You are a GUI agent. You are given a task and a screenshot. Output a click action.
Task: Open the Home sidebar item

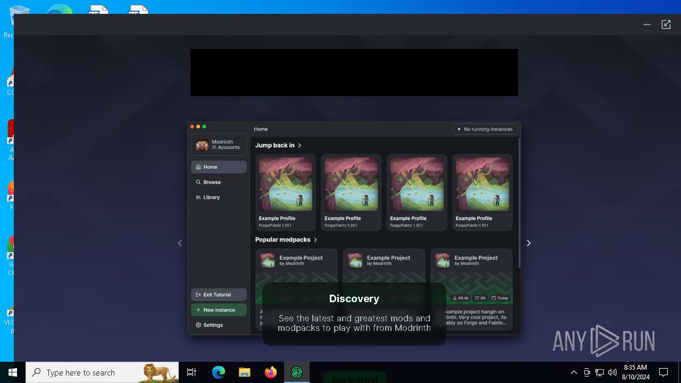click(x=219, y=167)
